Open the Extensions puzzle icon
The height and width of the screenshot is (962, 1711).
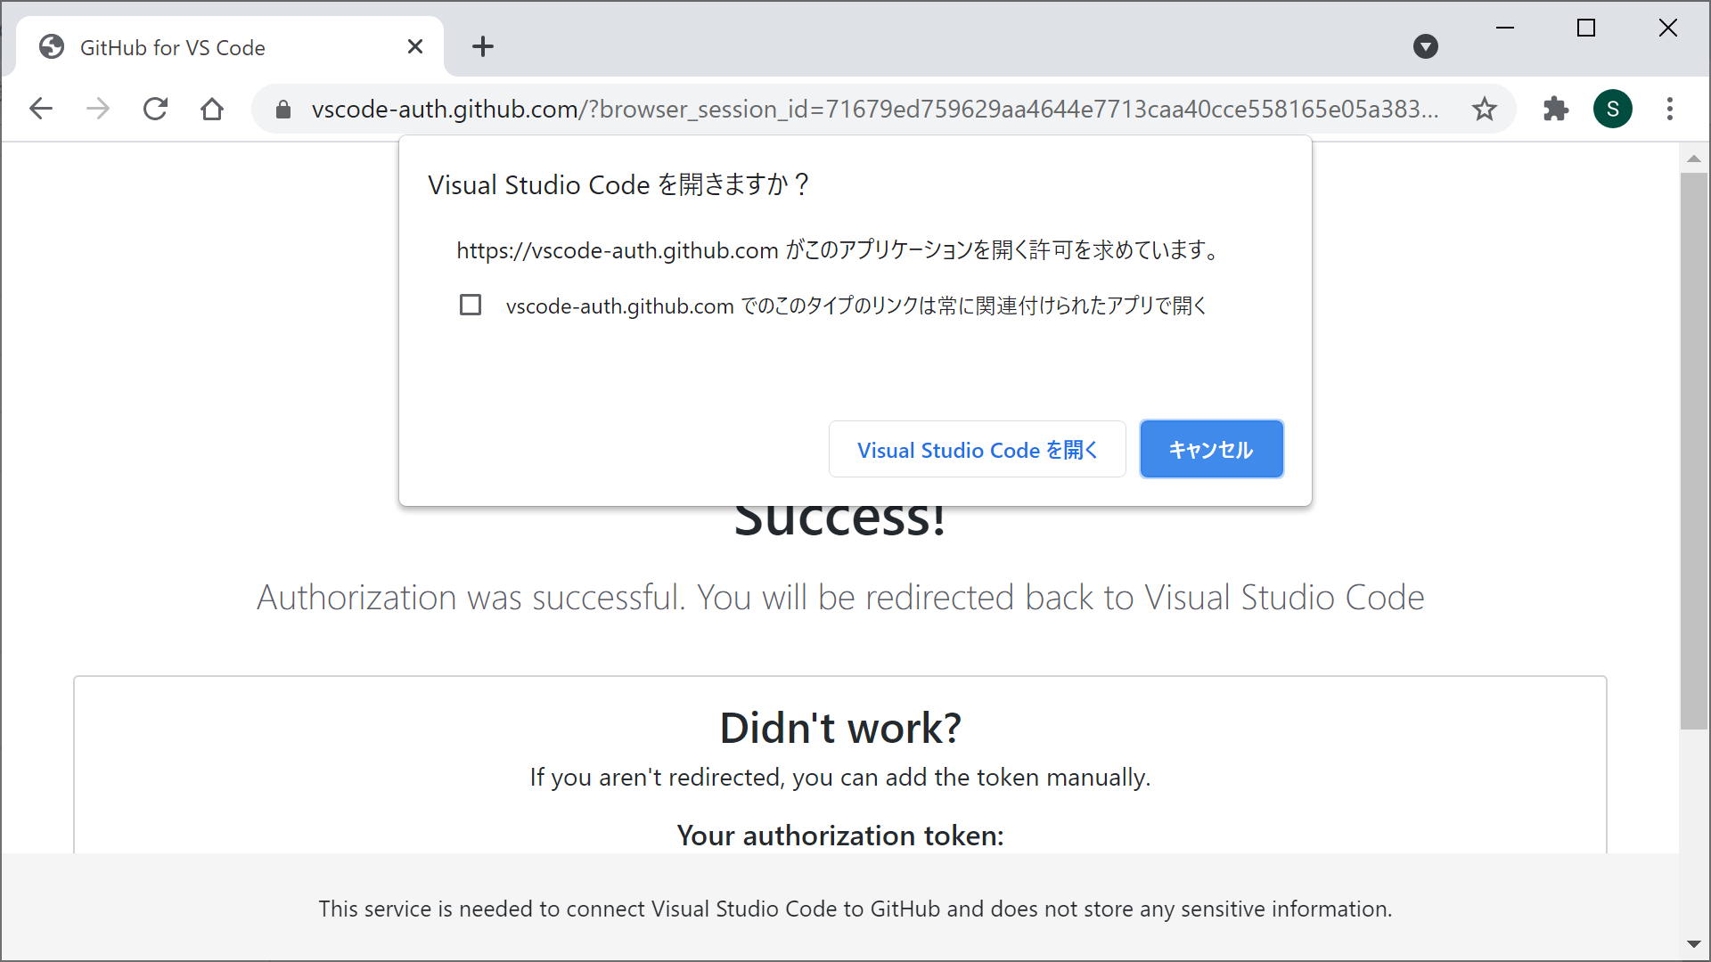pos(1556,109)
